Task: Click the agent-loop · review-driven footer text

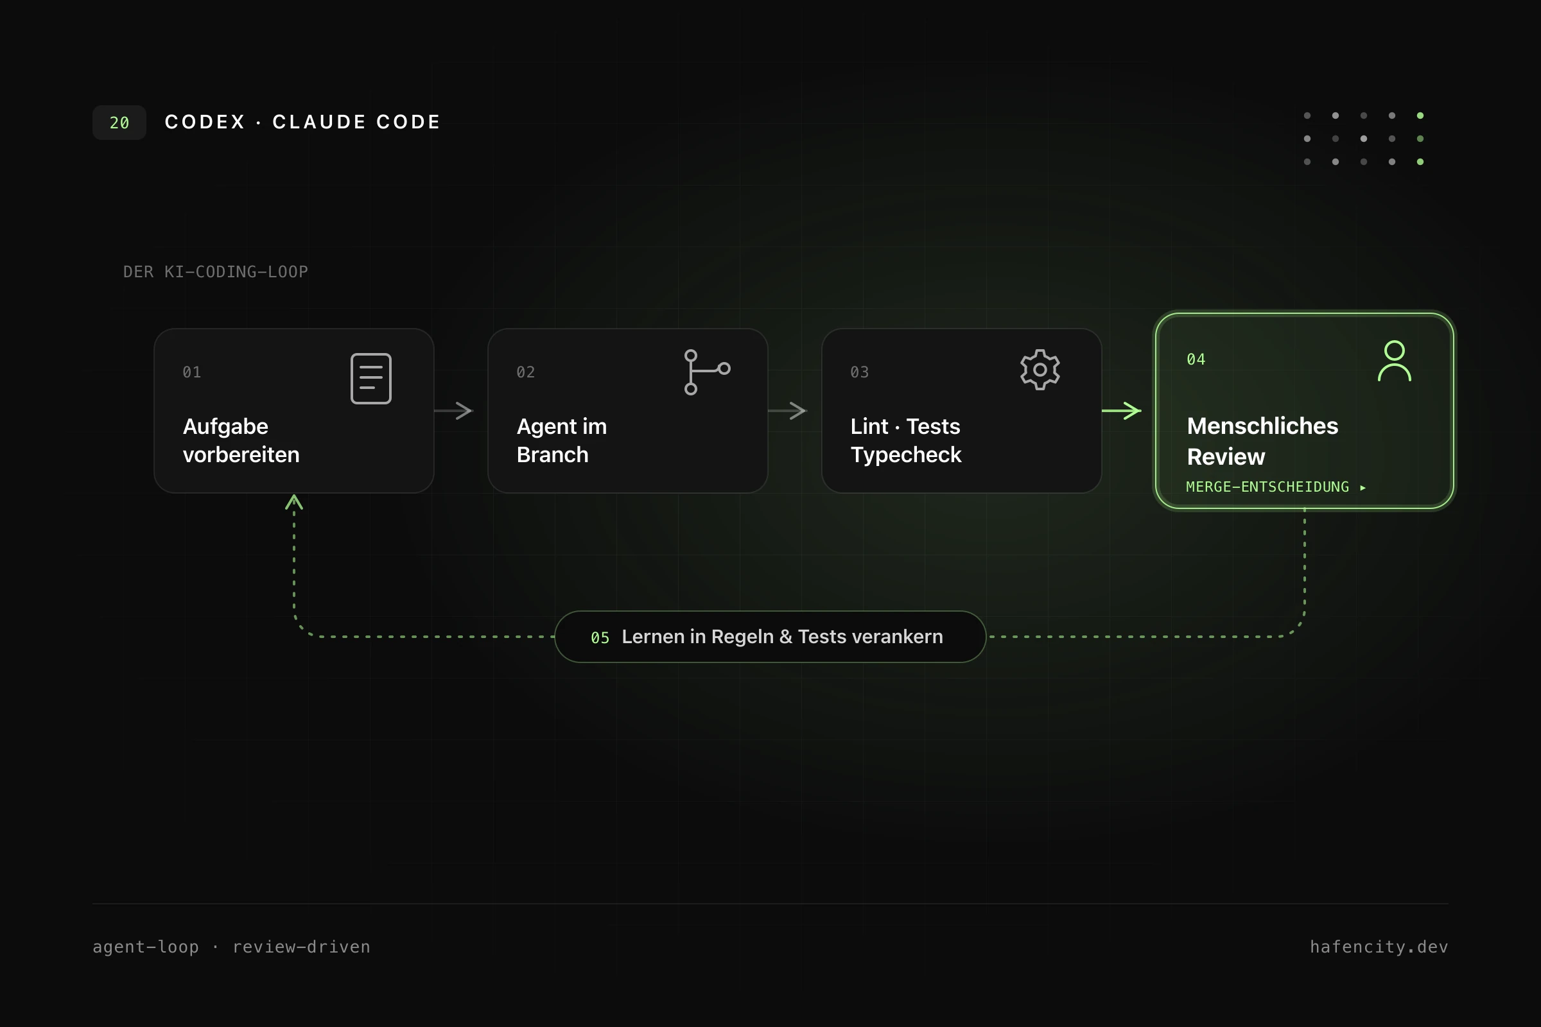Action: coord(231,947)
